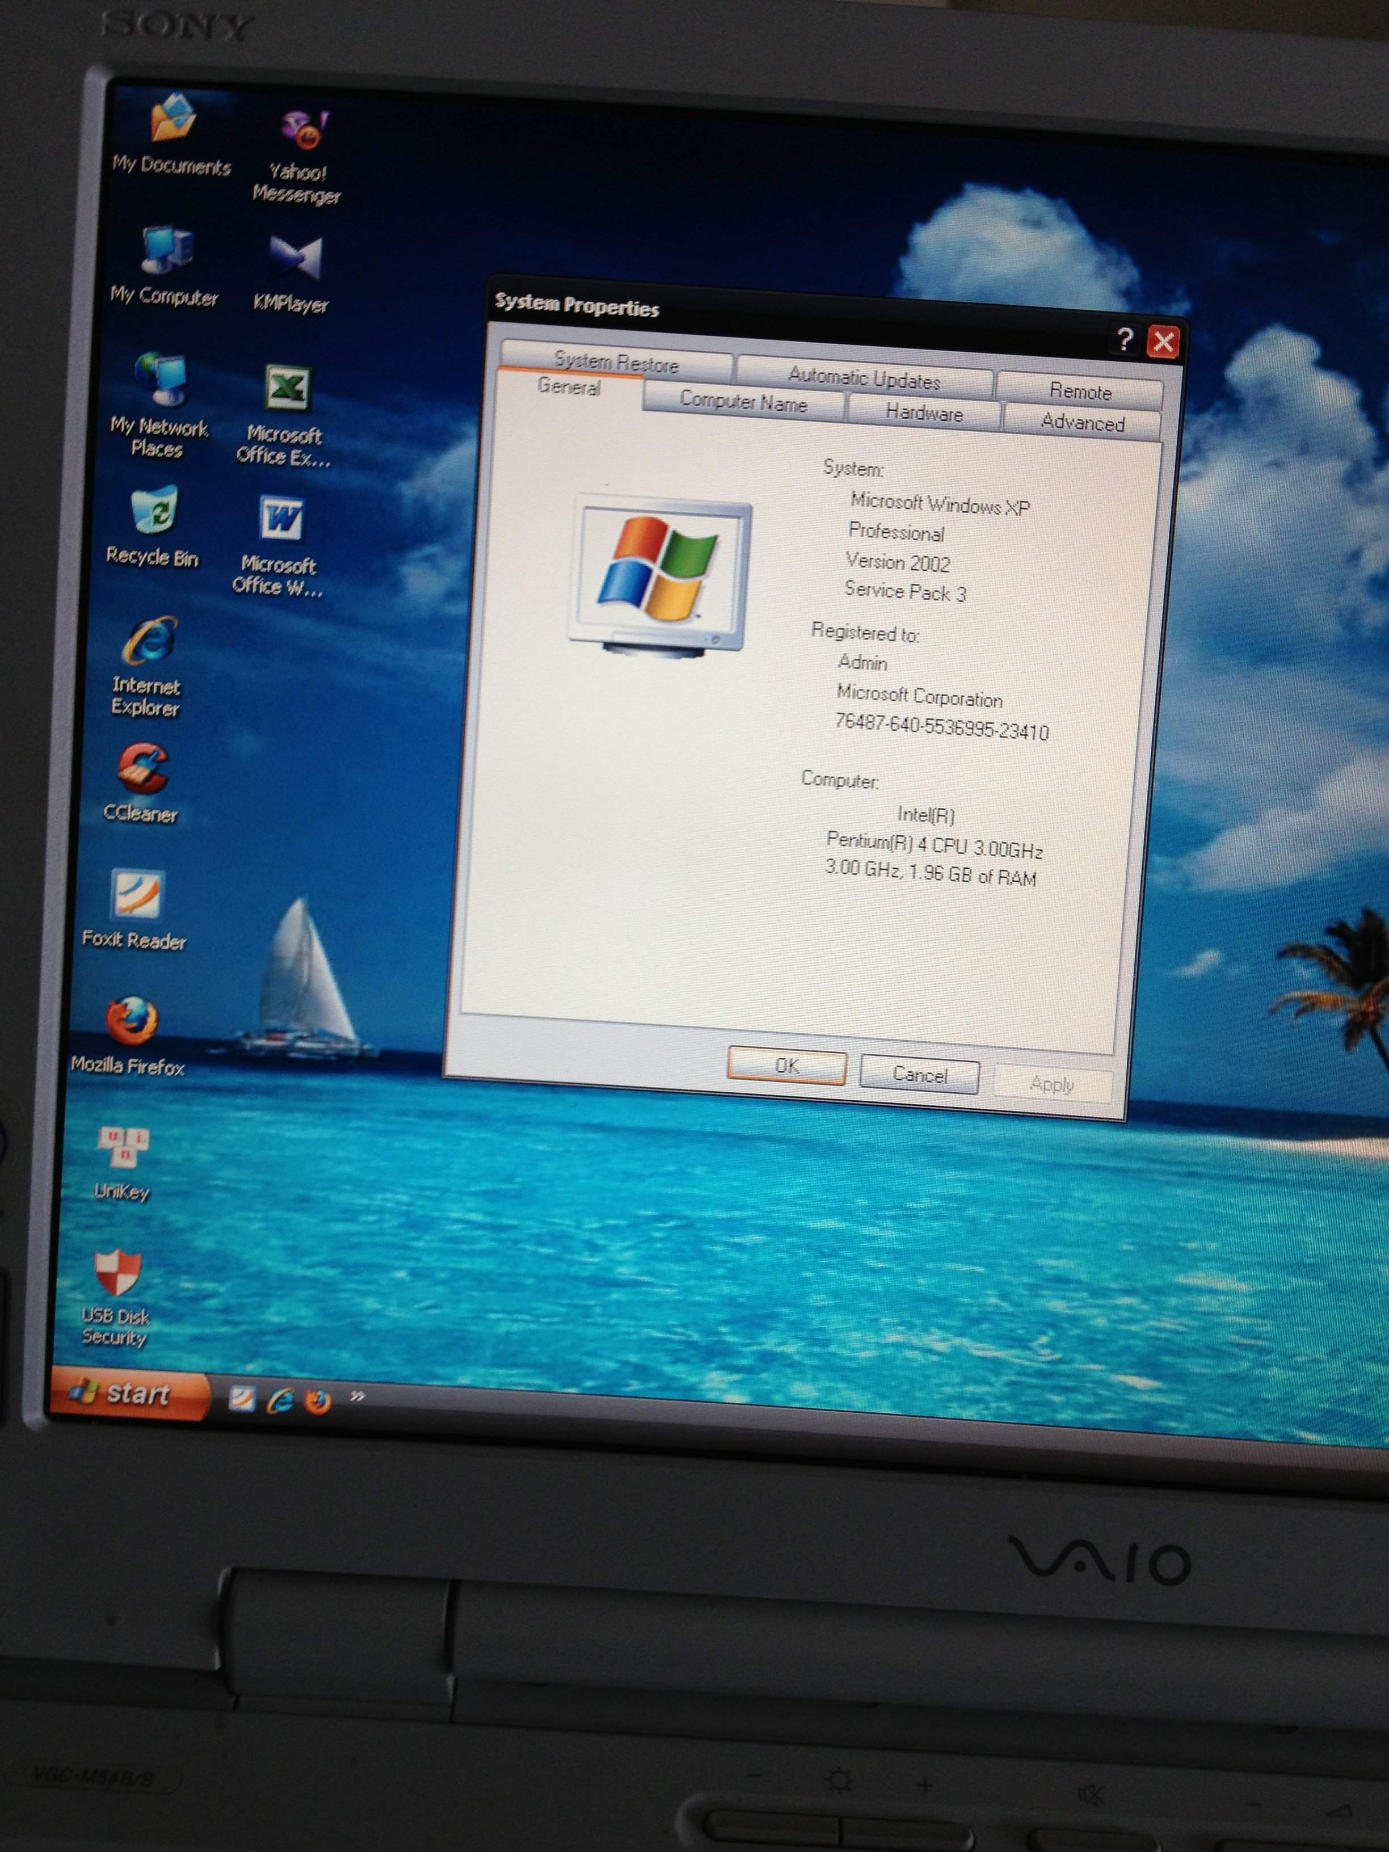Expand quick launch overflow chevron
This screenshot has height=1852, width=1389.
[357, 1396]
